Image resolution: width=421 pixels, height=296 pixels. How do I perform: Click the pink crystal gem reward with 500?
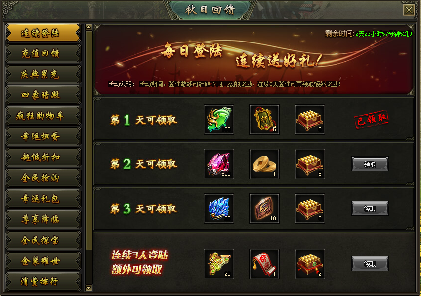[x=219, y=164]
